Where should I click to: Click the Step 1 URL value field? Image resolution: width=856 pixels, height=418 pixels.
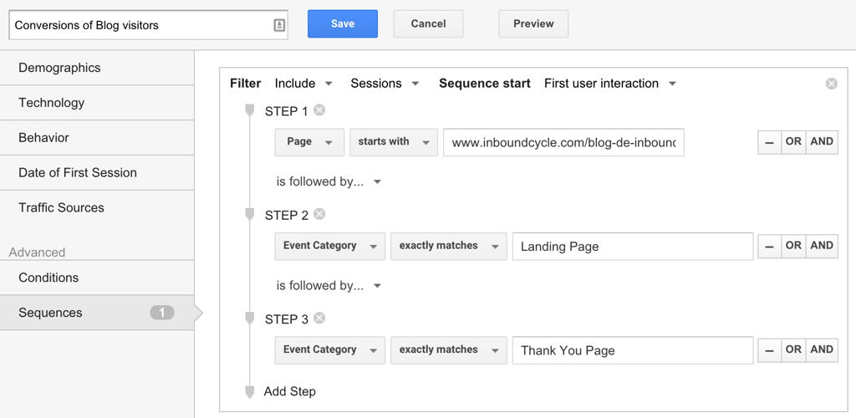pyautogui.click(x=563, y=142)
